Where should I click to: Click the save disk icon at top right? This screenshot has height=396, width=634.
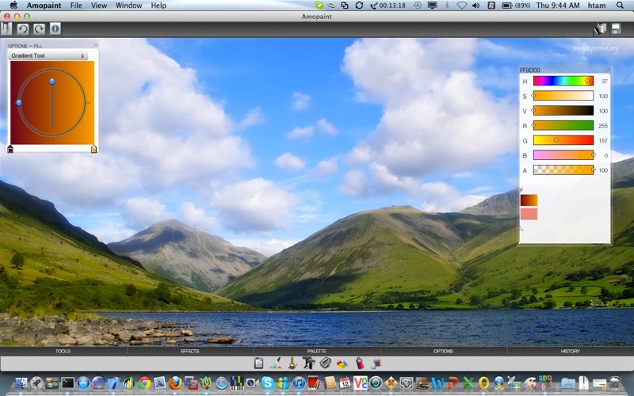point(616,29)
